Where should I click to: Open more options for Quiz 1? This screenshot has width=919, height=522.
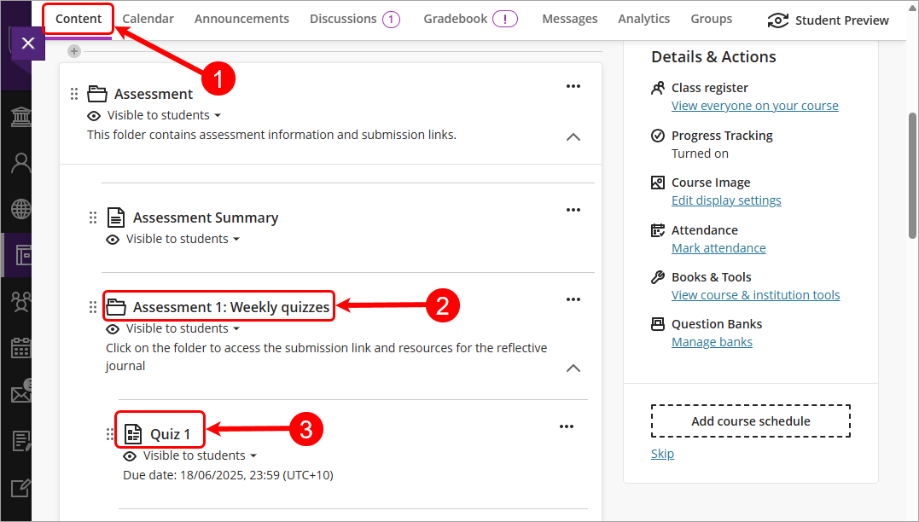tap(567, 426)
